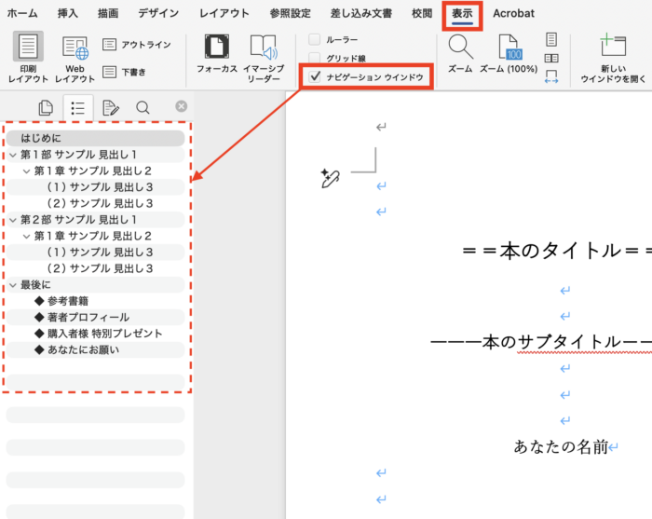
Task: Close the navigation pane
Action: coord(182,106)
